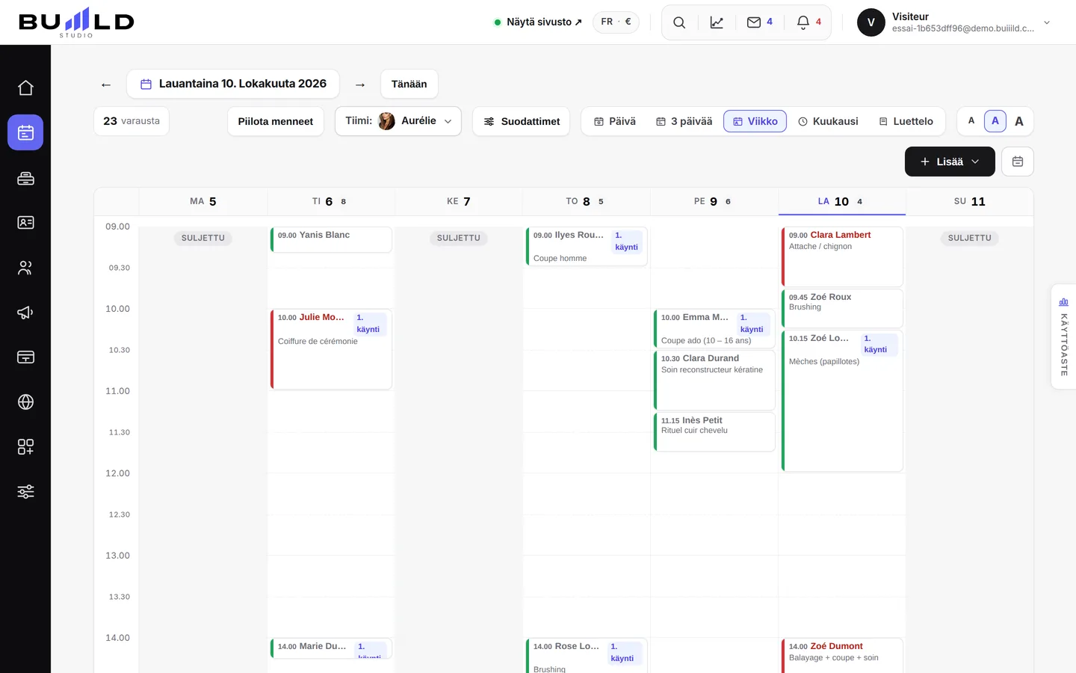Open the customers people sidebar icon
The height and width of the screenshot is (673, 1076).
[x=25, y=268]
